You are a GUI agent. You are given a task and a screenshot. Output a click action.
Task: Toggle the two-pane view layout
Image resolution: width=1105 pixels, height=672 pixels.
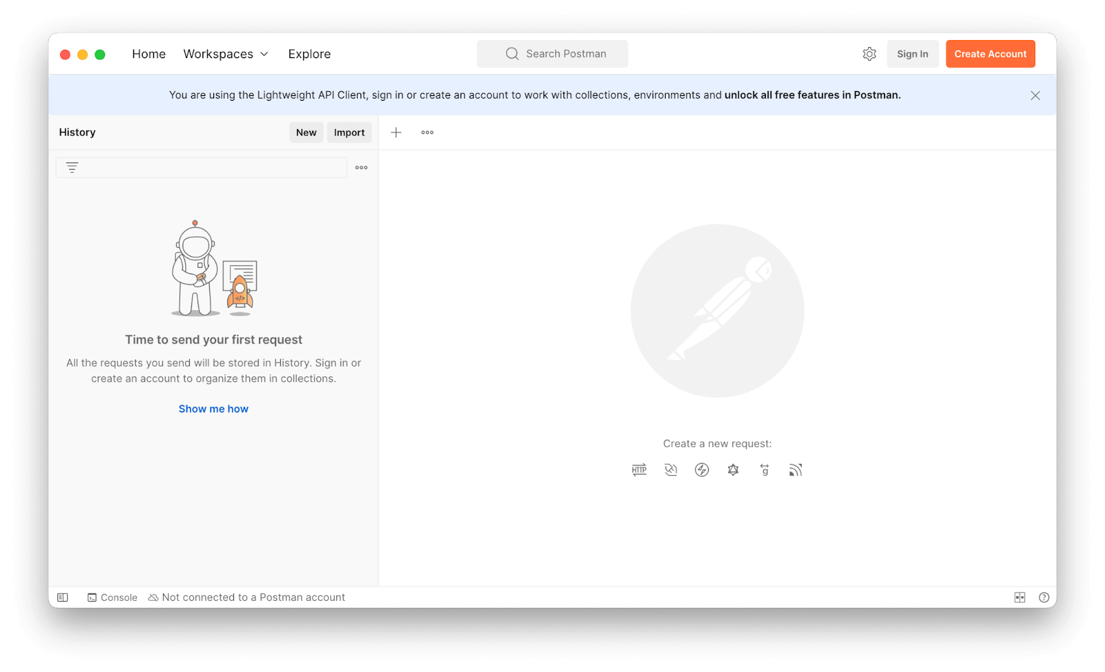coord(1019,597)
